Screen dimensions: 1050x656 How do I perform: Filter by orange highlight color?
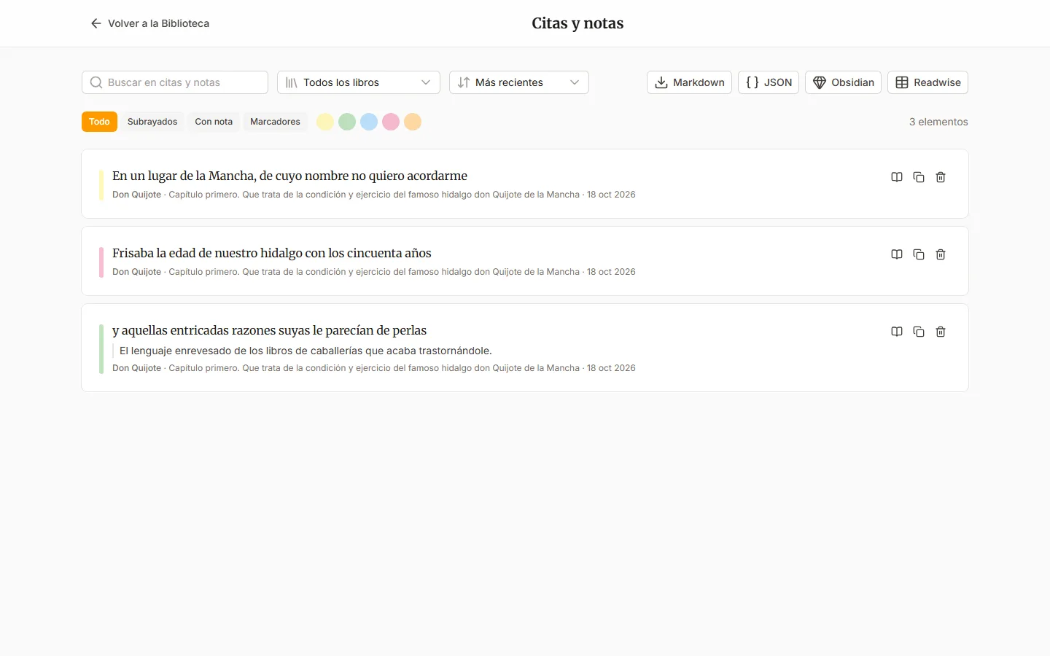[x=413, y=122]
